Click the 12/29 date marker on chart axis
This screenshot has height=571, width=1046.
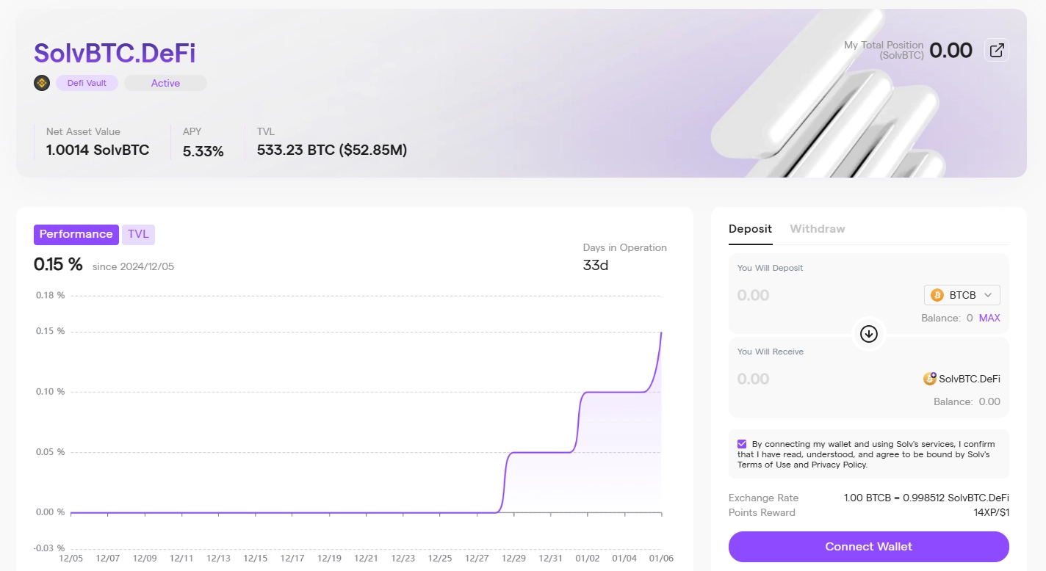(x=513, y=559)
